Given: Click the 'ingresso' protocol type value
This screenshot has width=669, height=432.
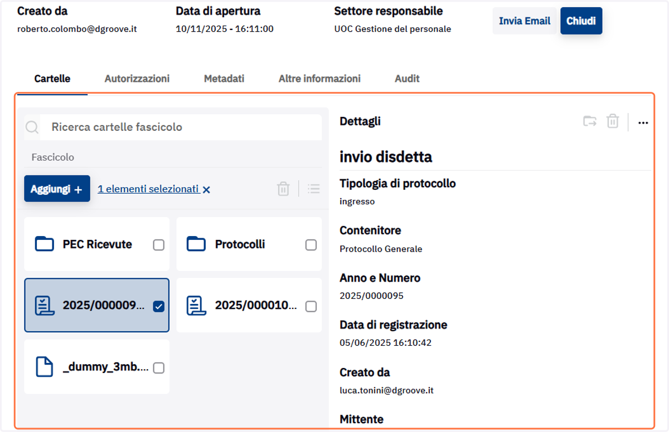Looking at the screenshot, I should coord(357,202).
